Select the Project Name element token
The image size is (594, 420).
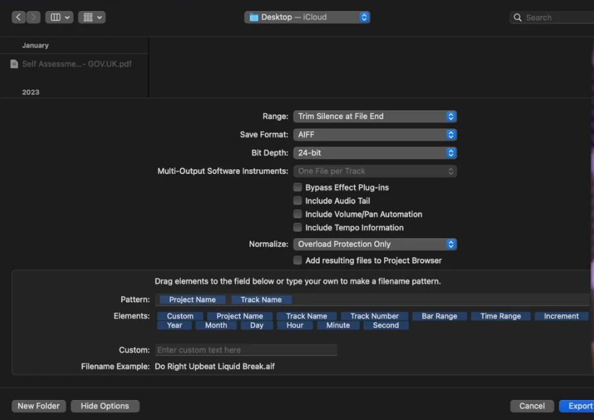(x=239, y=316)
